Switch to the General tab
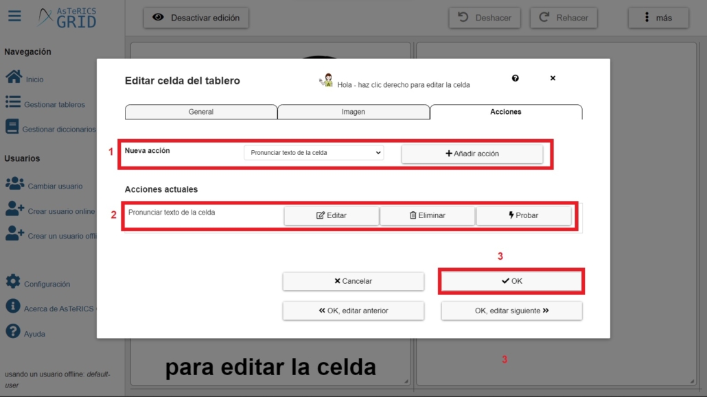Screen dimensions: 707x397 click(201, 112)
